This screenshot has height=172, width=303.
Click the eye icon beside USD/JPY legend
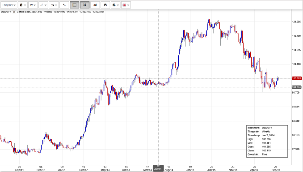14,12
